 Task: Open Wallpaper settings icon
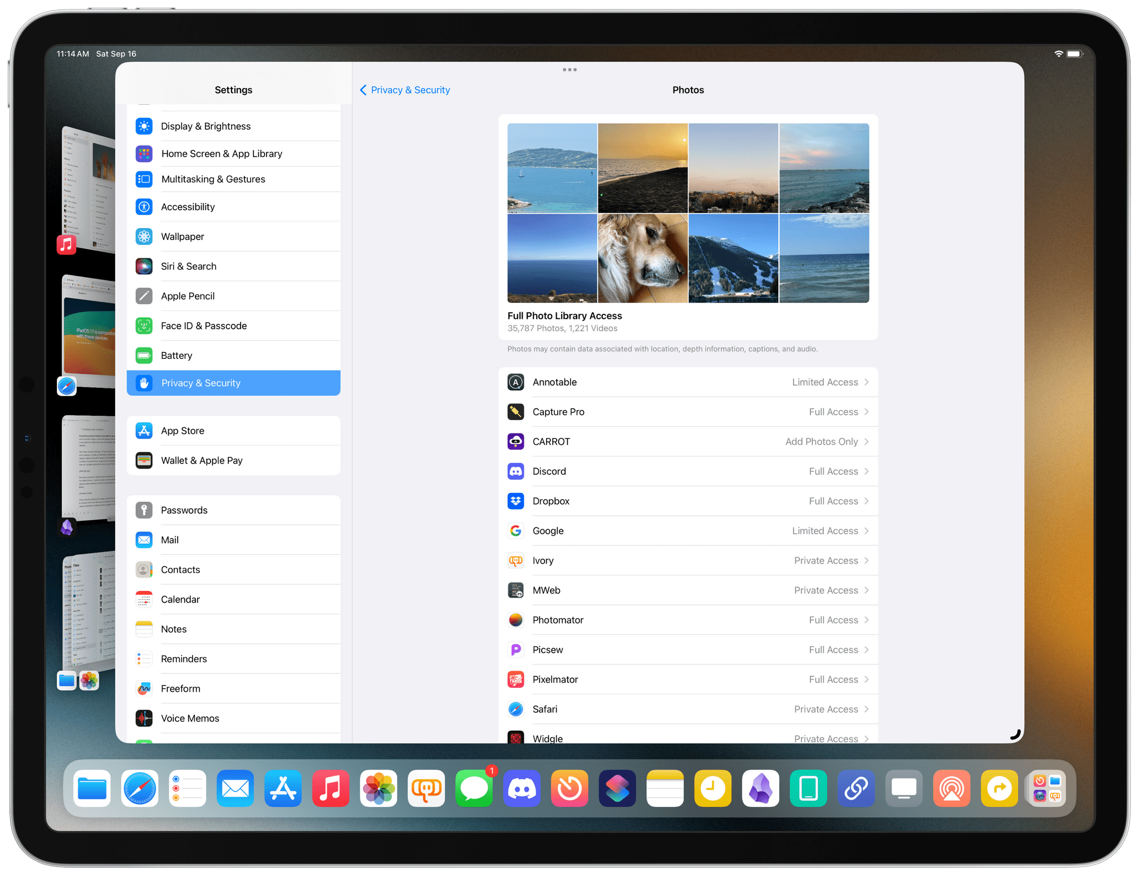(144, 237)
